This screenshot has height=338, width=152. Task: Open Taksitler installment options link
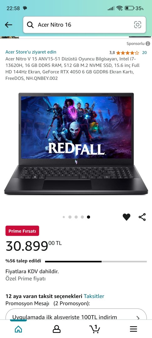pyautogui.click(x=94, y=296)
